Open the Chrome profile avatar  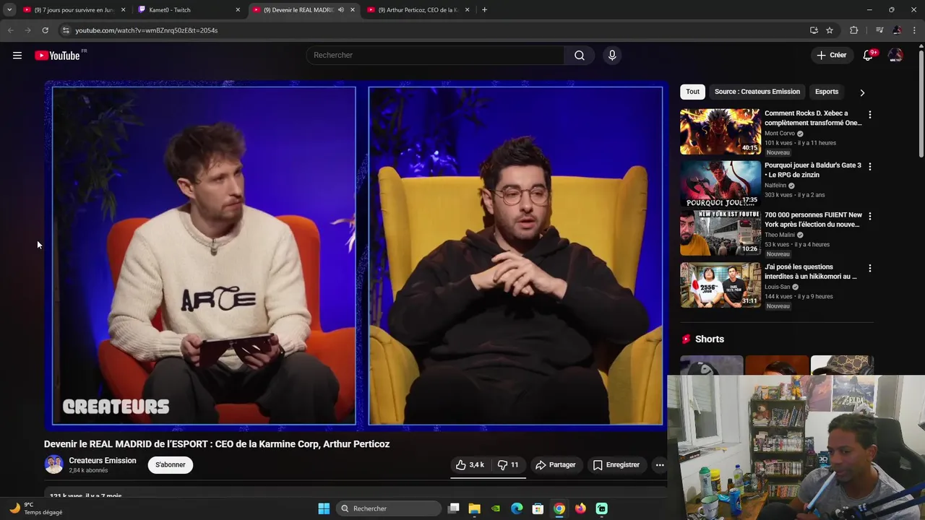pyautogui.click(x=897, y=30)
